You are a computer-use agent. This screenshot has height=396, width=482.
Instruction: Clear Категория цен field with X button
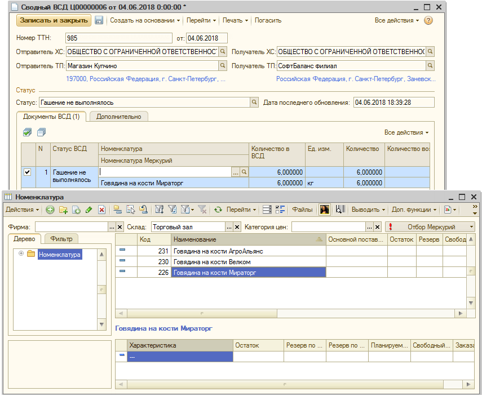[378, 227]
